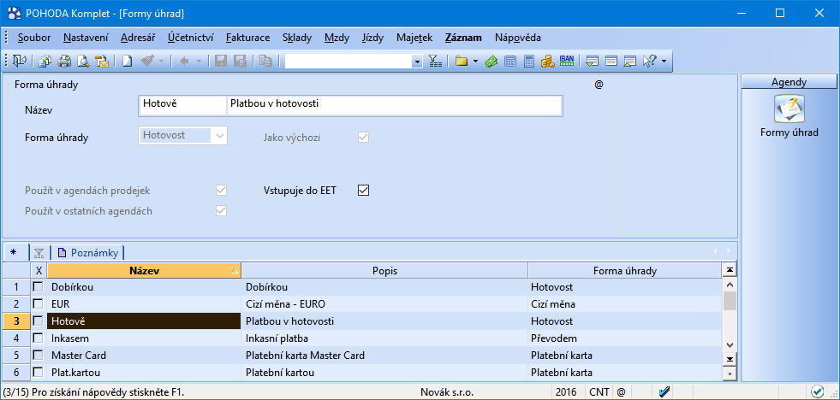Click the Název short name field Hotově

(182, 105)
